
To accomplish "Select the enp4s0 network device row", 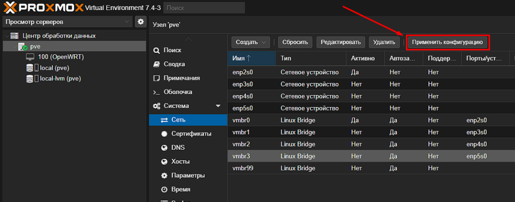I will click(371, 96).
